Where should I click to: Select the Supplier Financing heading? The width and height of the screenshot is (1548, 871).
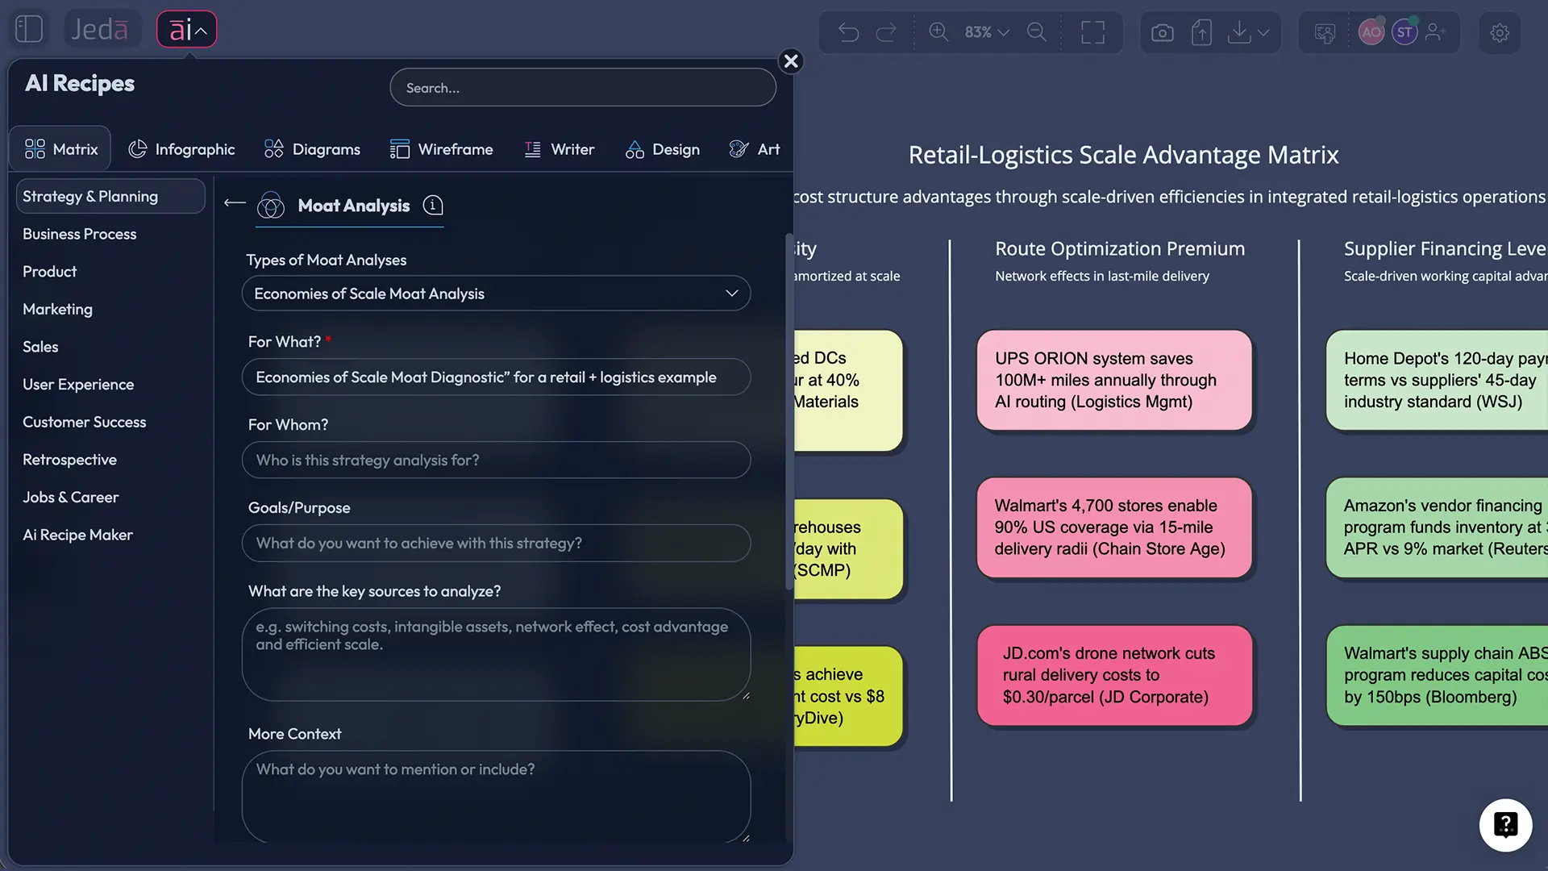click(1445, 248)
